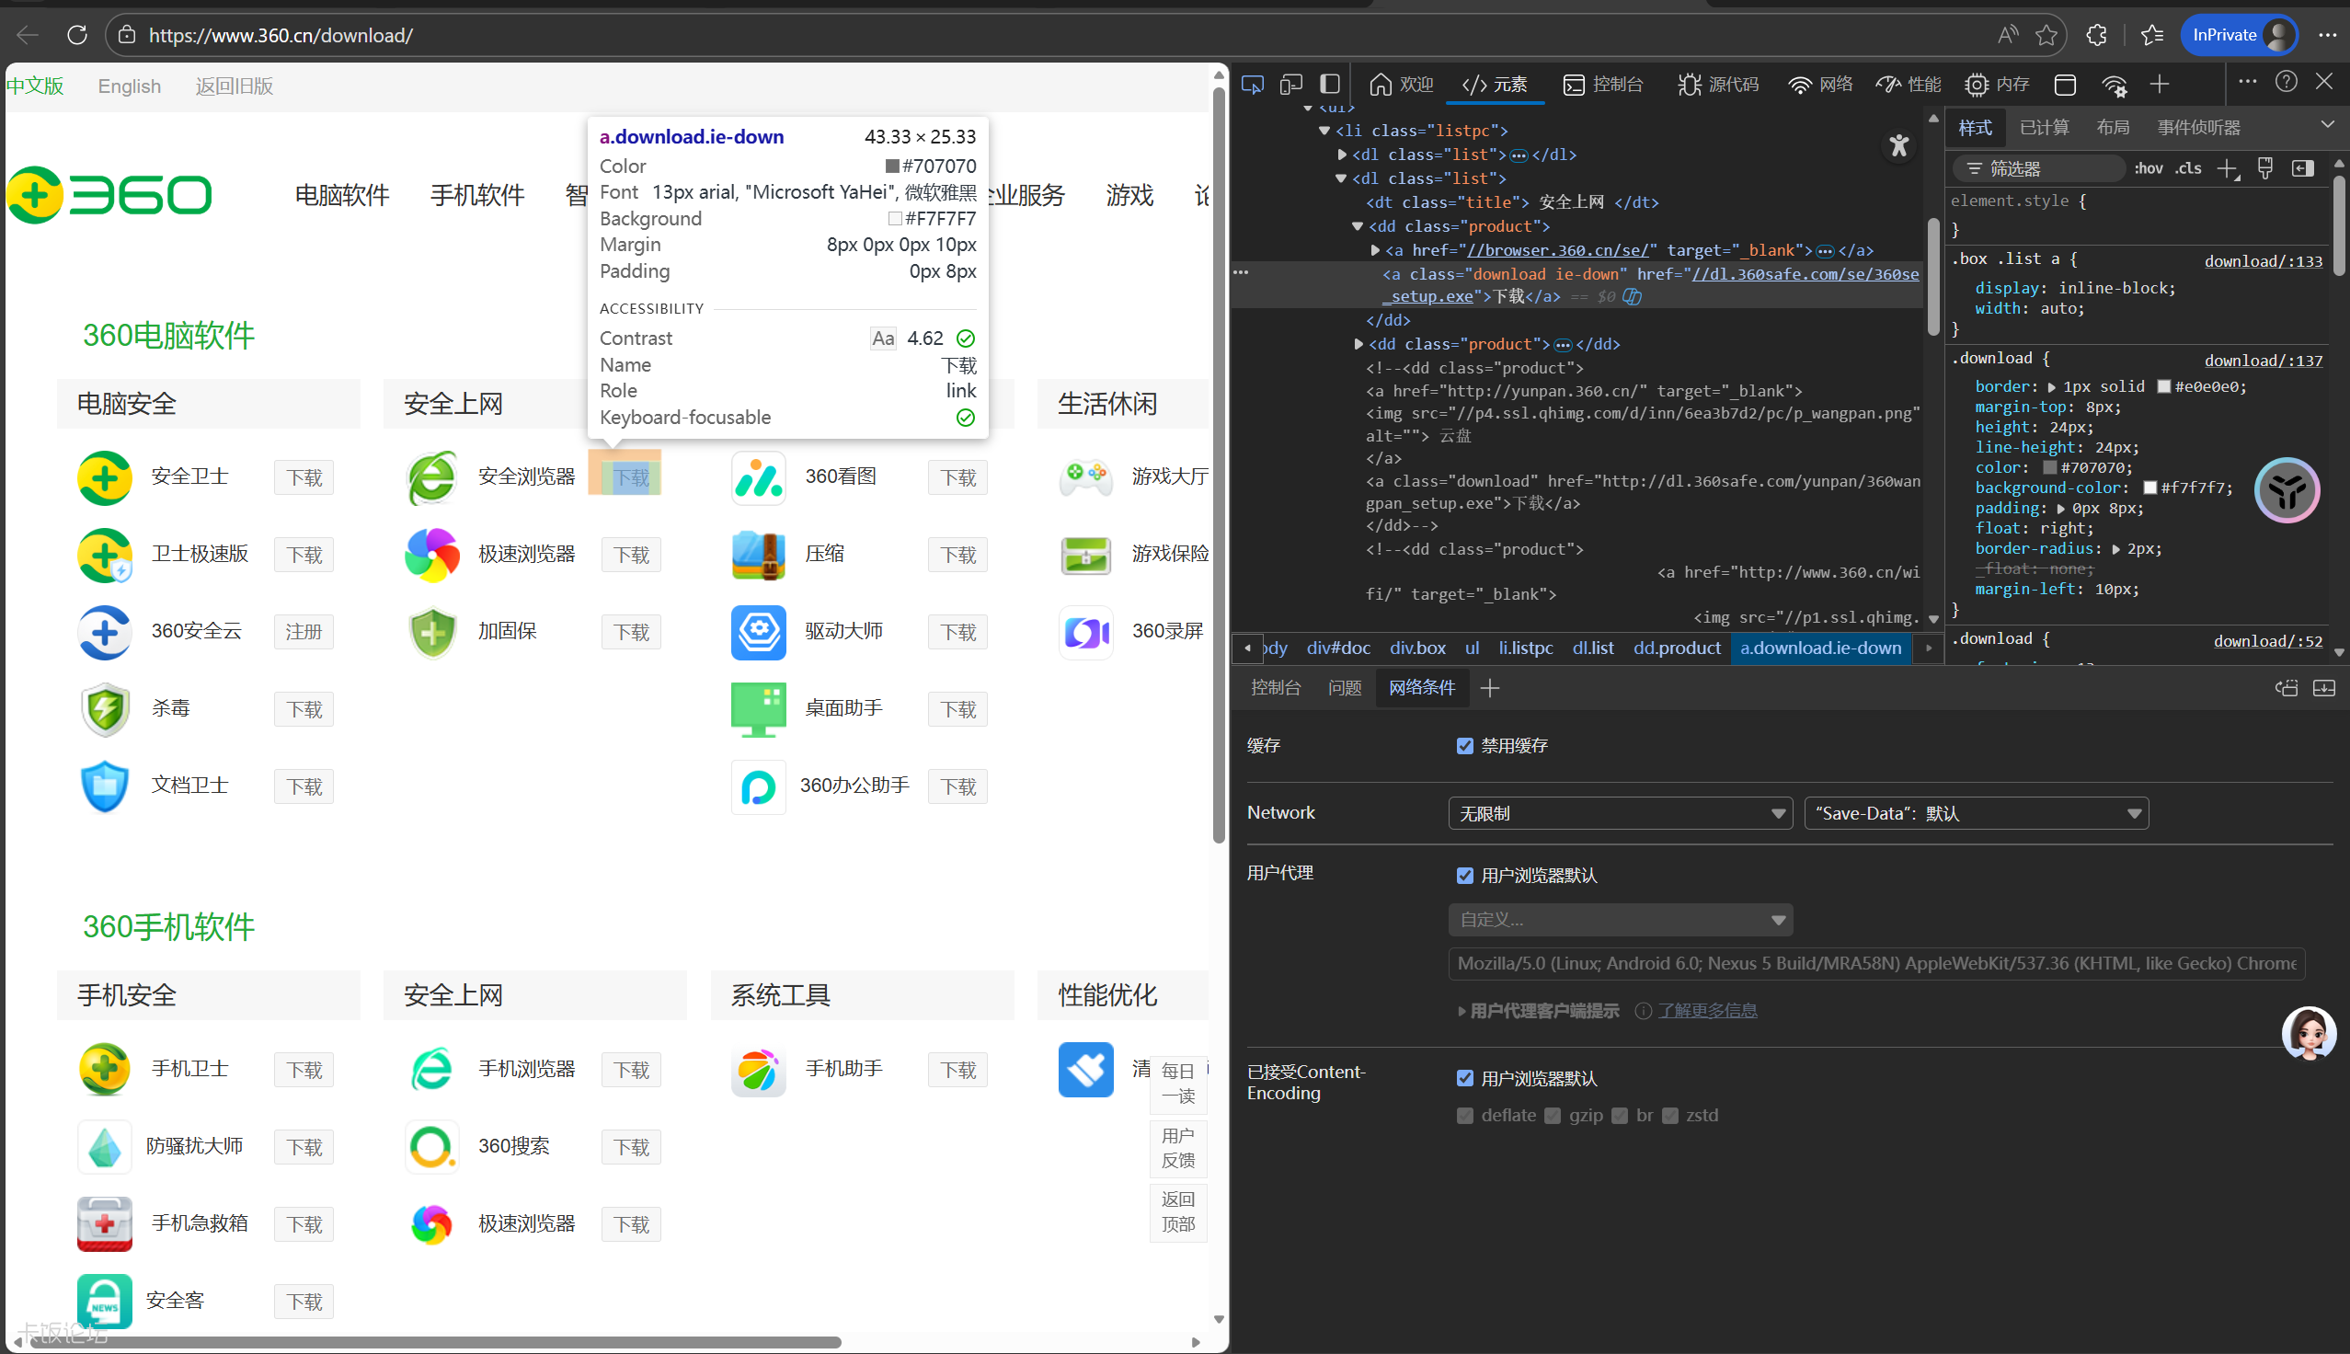Click the new style rule plus icon
Image resolution: width=2350 pixels, height=1354 pixels.
[2228, 168]
